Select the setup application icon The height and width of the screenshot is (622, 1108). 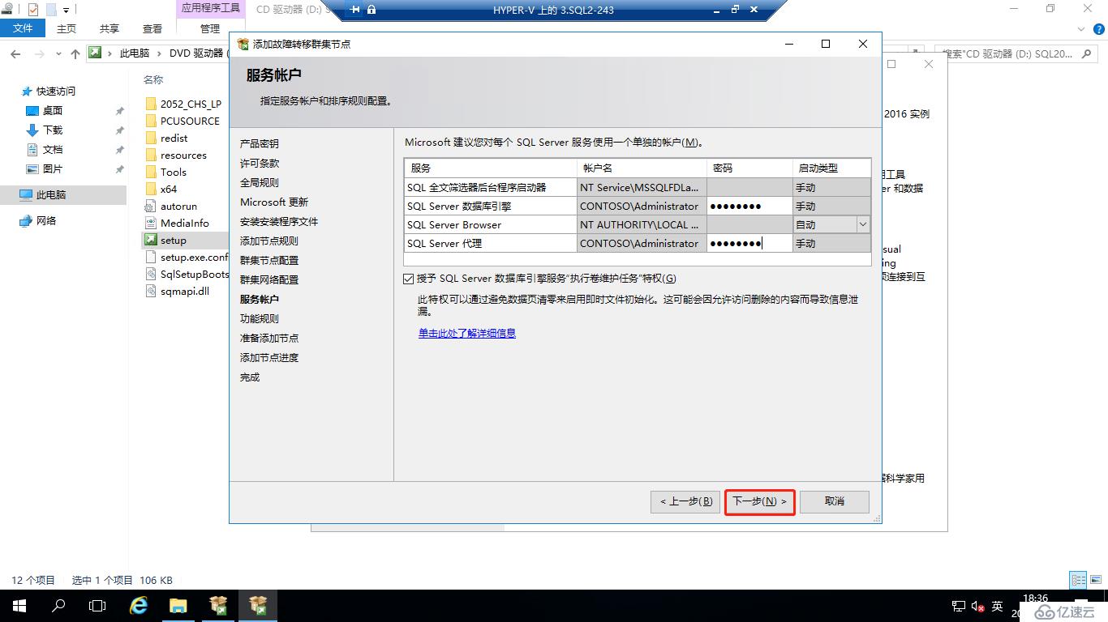[150, 240]
